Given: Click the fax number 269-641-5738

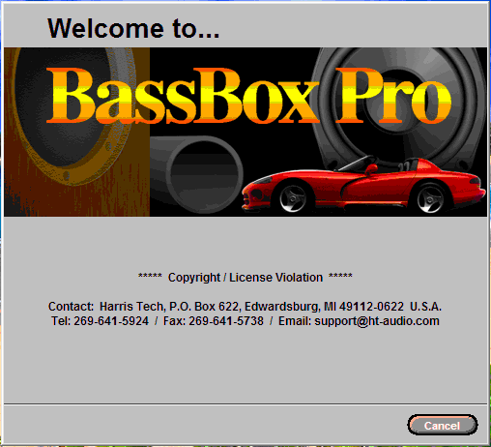Looking at the screenshot, I should coord(226,321).
